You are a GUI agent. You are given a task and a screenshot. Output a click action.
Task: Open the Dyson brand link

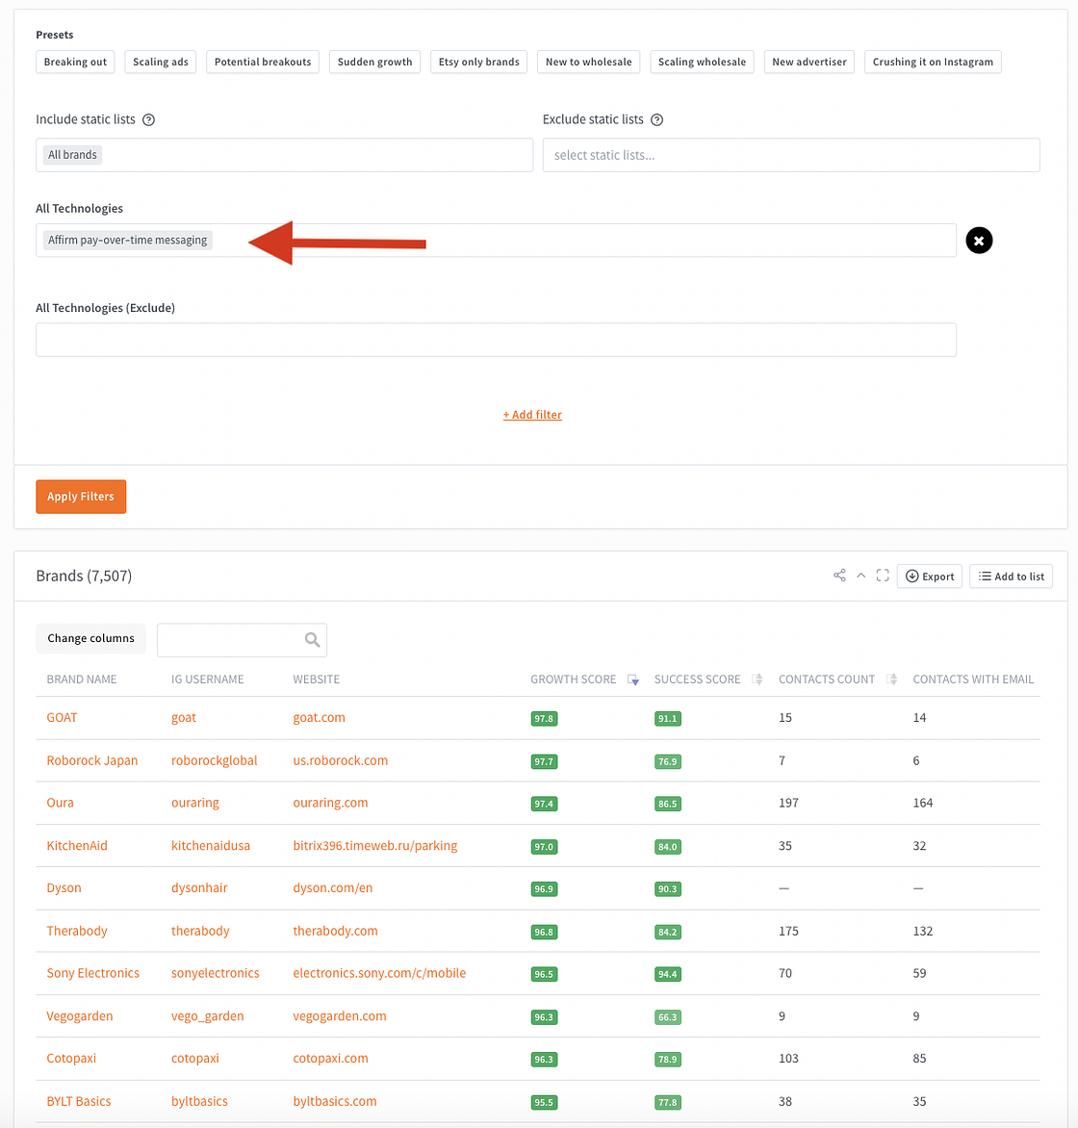click(64, 888)
